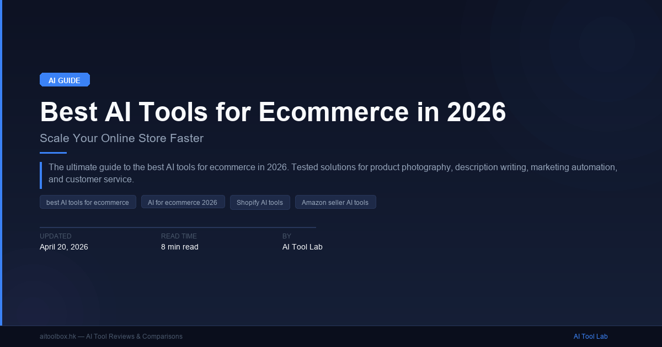
Task: Click the AI Tool Lab footer link
Action: point(590,337)
